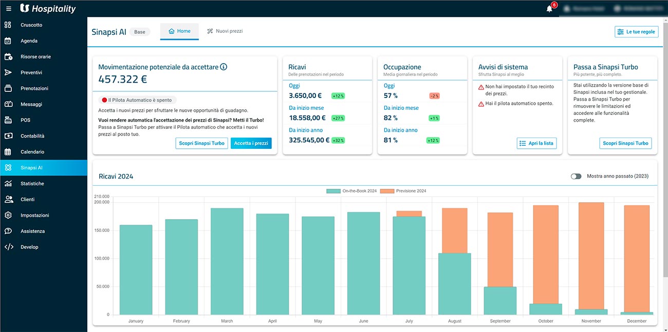
Task: Click Accetta i prezzi button
Action: (x=251, y=143)
